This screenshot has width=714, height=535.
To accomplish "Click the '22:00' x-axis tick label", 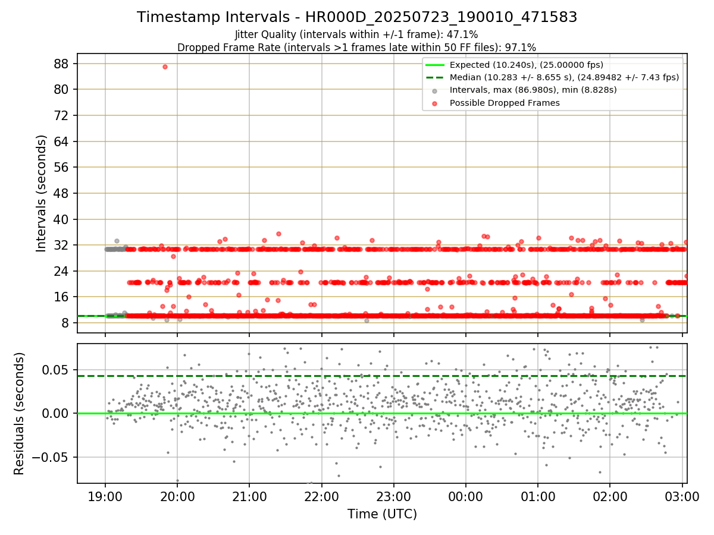I will [322, 496].
